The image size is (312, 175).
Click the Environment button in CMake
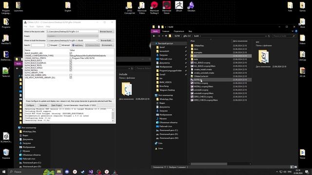(x=107, y=45)
